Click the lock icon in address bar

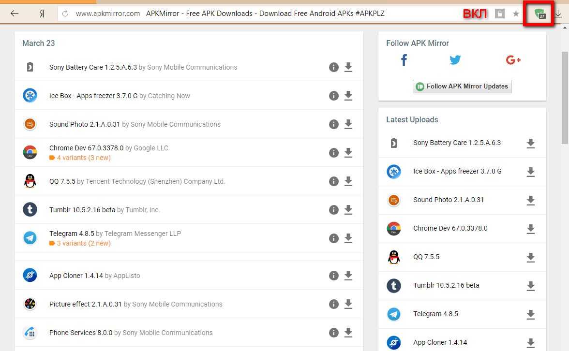click(x=499, y=14)
